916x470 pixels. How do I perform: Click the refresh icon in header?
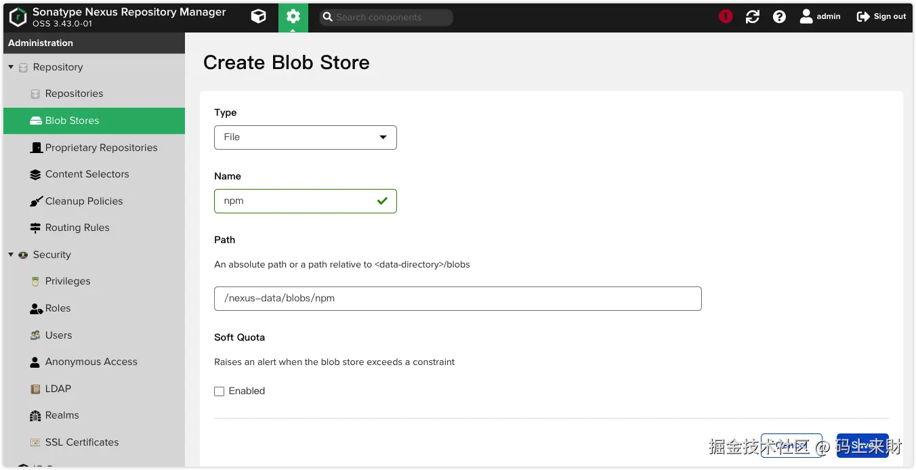[752, 17]
